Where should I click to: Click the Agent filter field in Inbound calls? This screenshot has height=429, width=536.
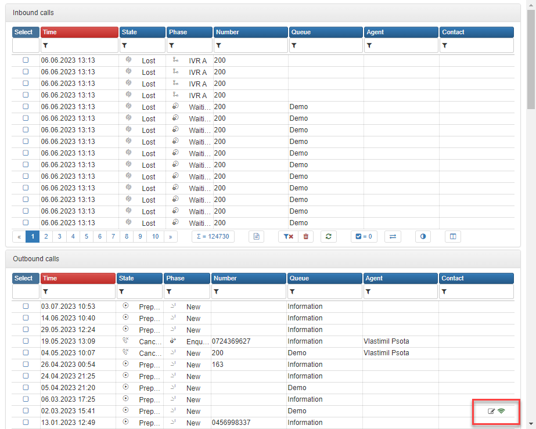[401, 45]
